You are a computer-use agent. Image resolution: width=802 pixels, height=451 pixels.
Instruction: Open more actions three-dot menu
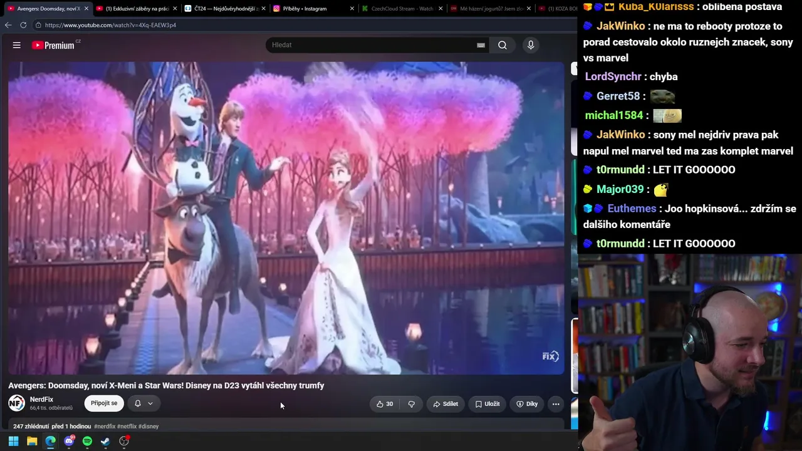(x=556, y=404)
